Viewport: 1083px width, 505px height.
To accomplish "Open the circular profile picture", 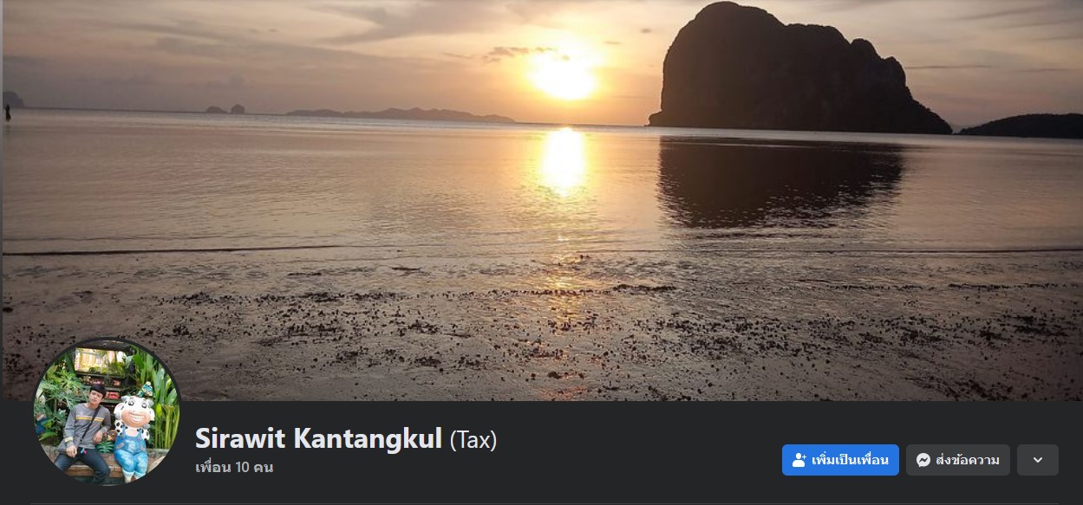I will point(107,411).
